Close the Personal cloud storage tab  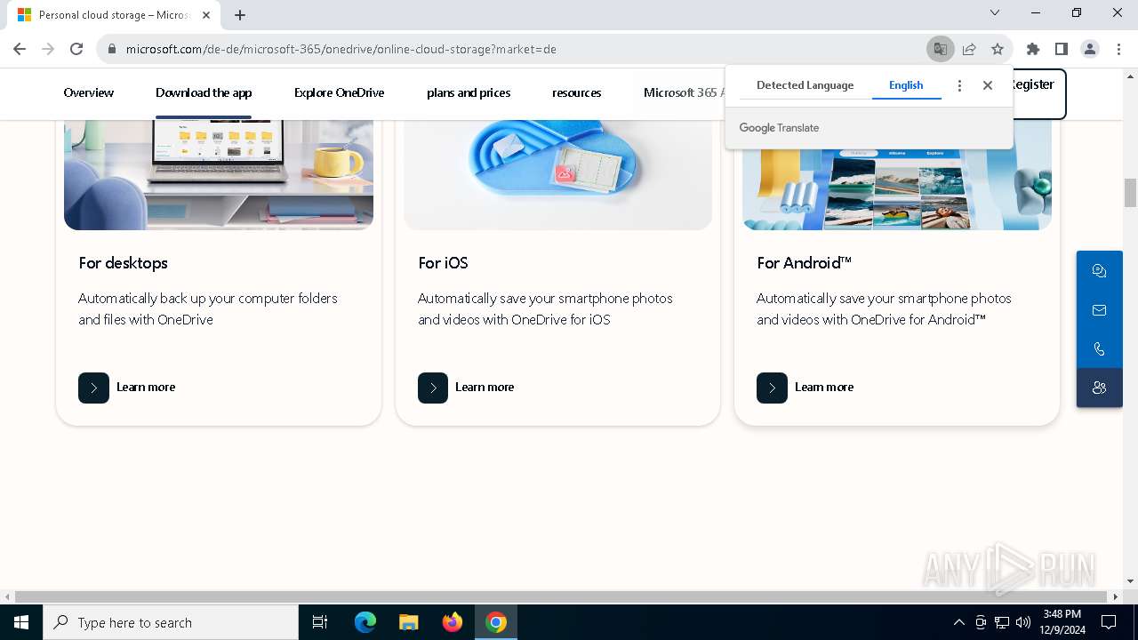(x=206, y=15)
